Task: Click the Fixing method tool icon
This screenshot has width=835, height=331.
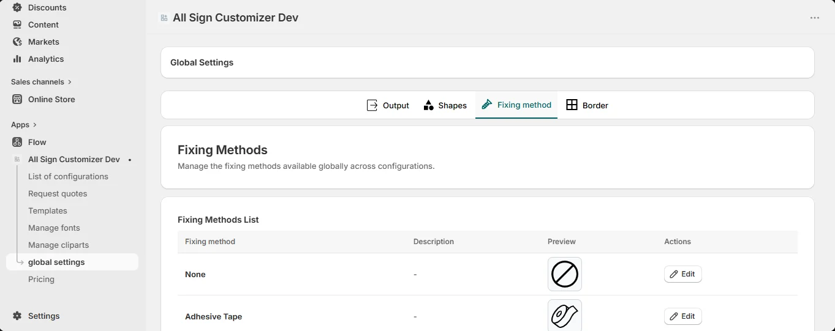Action: [x=487, y=105]
